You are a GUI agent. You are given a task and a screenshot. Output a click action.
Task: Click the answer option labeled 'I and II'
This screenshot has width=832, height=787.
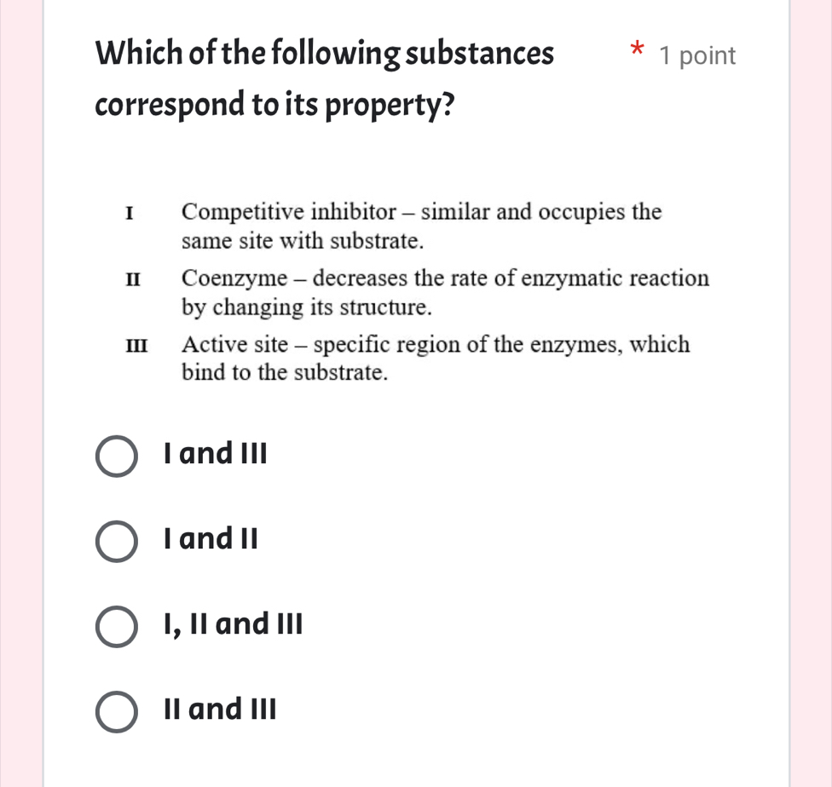pyautogui.click(x=209, y=539)
